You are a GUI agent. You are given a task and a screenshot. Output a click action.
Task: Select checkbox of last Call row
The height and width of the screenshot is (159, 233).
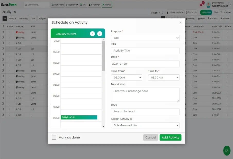pos(3,115)
